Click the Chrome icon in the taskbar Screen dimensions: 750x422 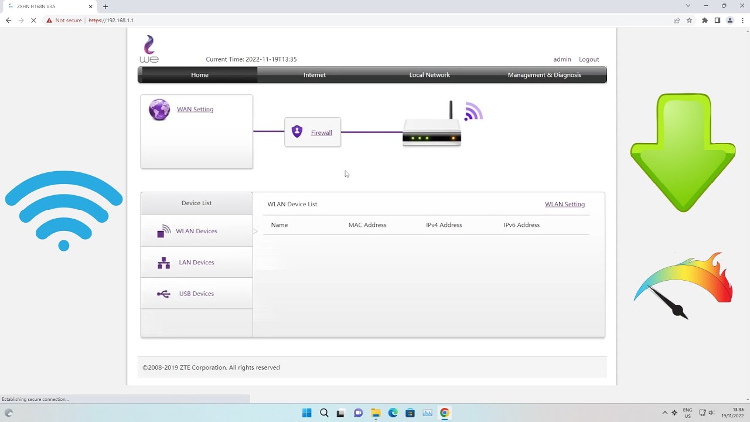tap(445, 413)
